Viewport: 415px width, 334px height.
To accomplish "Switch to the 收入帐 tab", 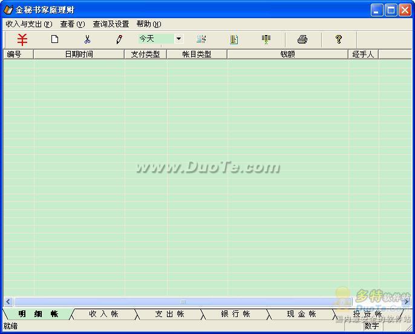I will click(x=104, y=314).
